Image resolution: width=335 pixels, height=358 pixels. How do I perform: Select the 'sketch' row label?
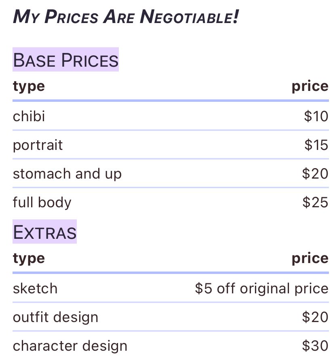click(35, 289)
